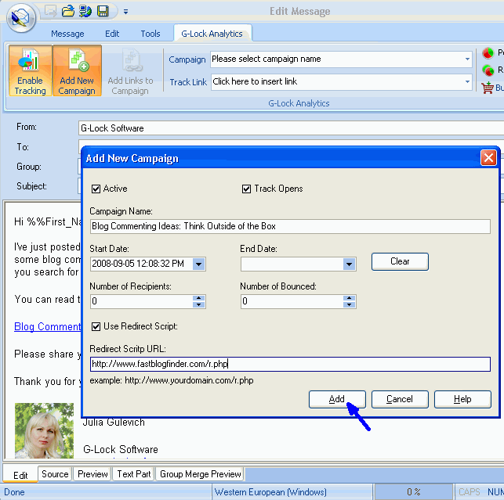Click the send message envelope icon in quick toolbar

click(x=50, y=11)
